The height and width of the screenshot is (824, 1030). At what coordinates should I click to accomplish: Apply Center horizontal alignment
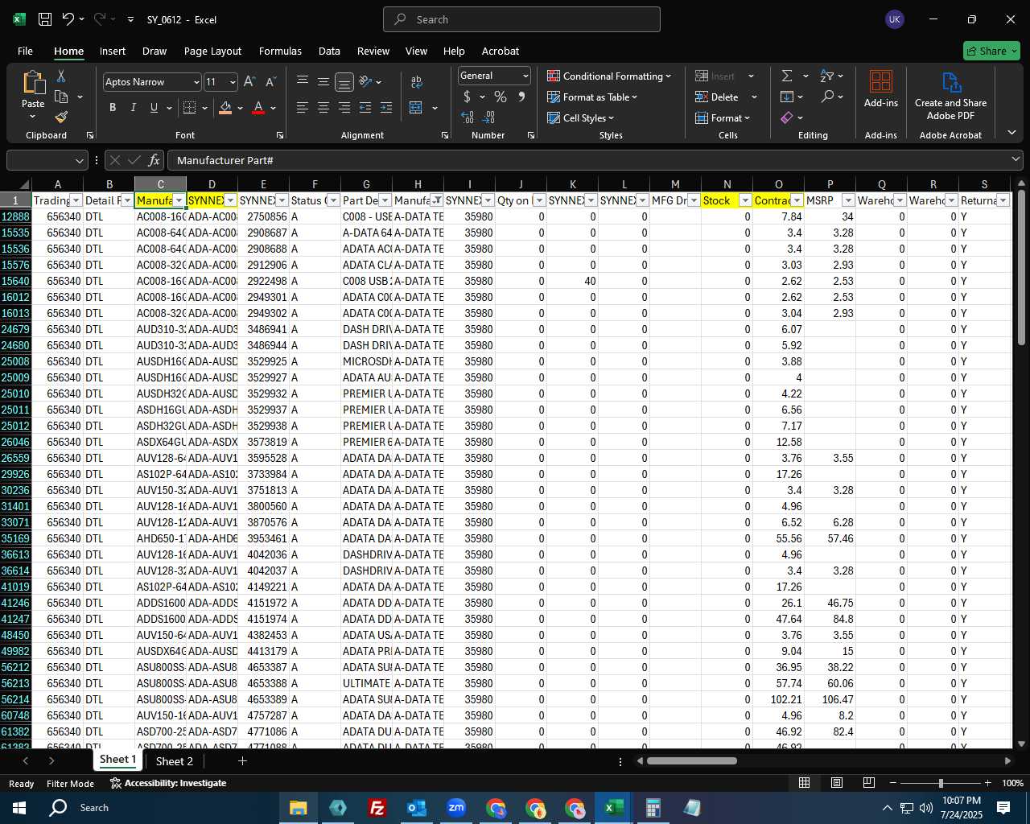323,107
